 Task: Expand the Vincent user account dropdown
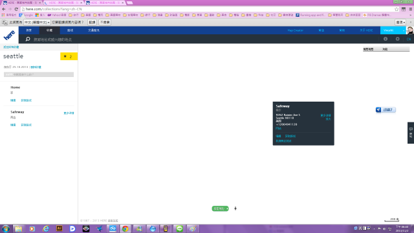(x=404, y=30)
